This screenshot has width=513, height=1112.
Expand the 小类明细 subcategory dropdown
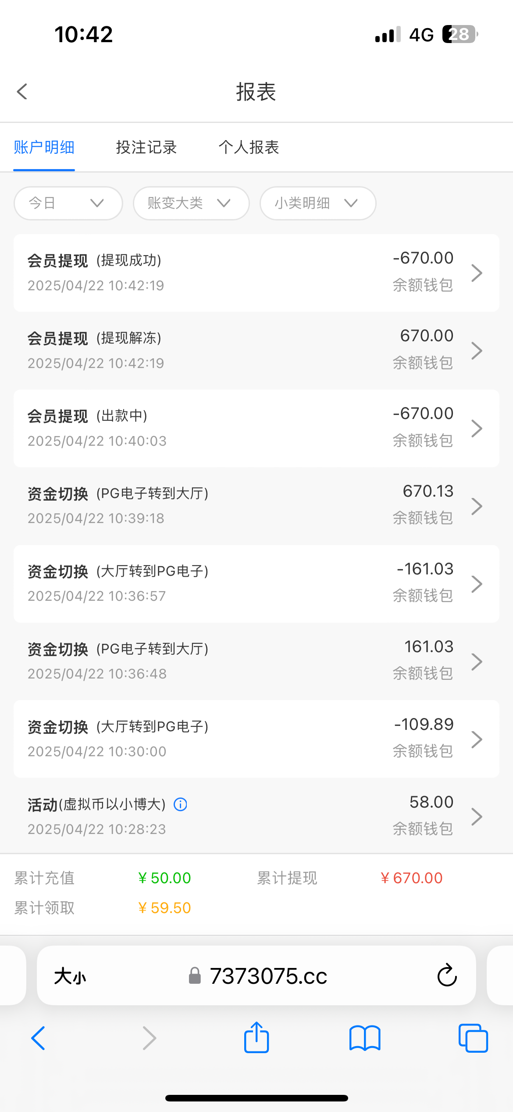(x=317, y=203)
